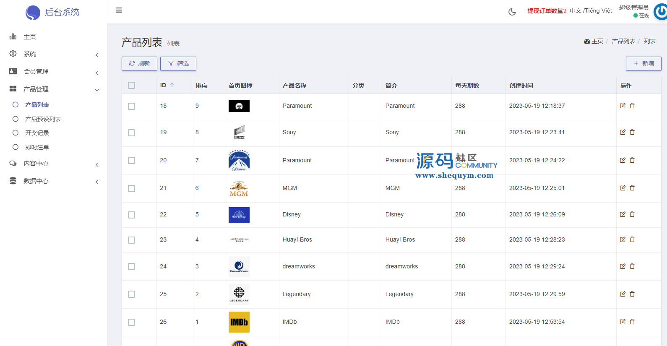Expand the 会员管理 sidebar menu
This screenshot has width=667, height=346.
54,72
